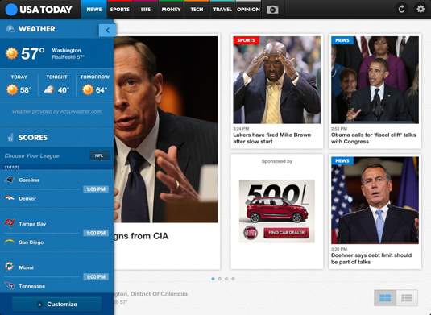Open the NFL league selector

[99, 155]
